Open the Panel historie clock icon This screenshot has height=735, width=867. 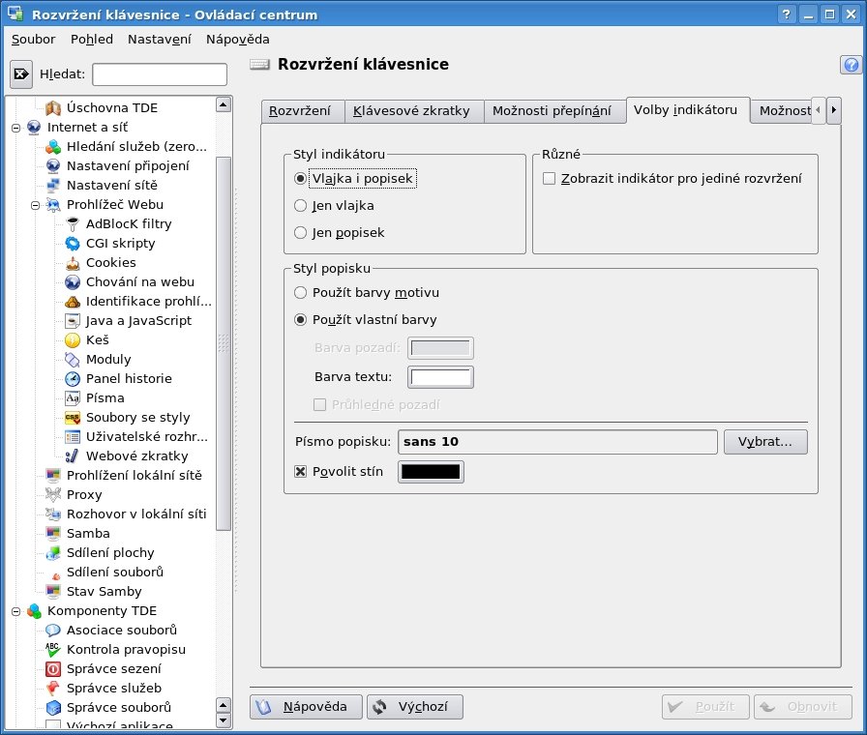(x=73, y=378)
